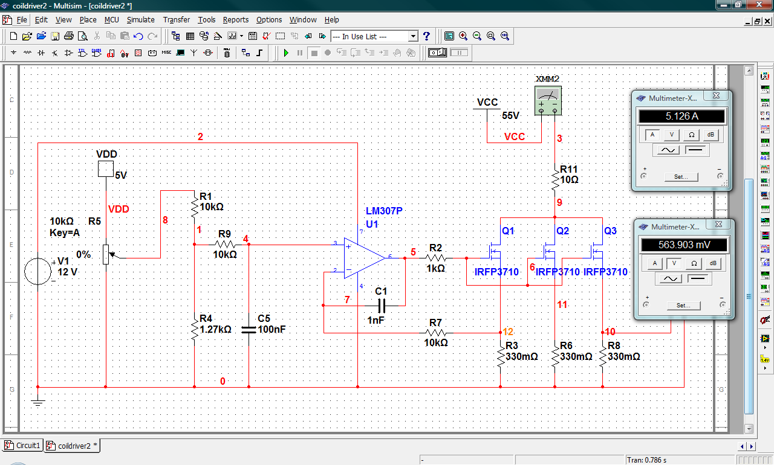Switch to the Circuit1 tab
The image size is (774, 465).
coord(23,446)
